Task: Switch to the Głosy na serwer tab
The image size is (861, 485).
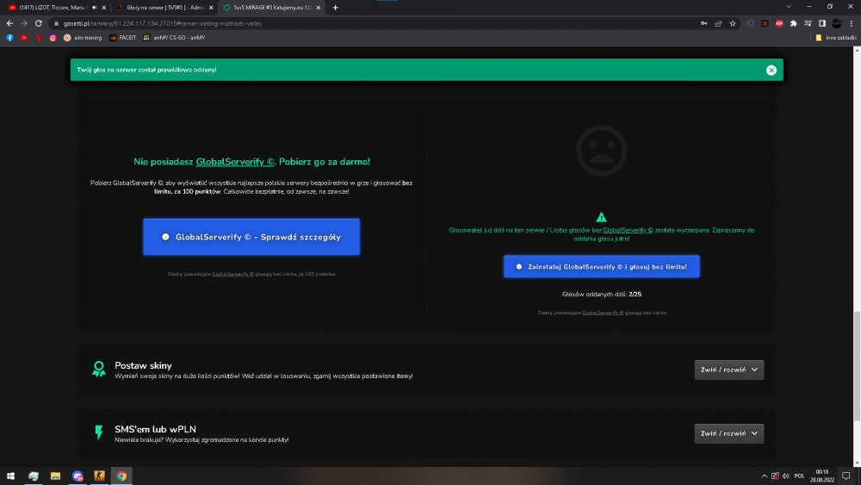Action: (x=164, y=8)
